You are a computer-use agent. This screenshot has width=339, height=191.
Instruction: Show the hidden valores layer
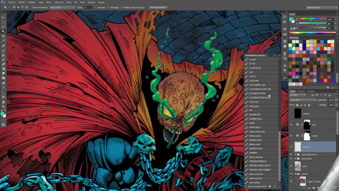(x=291, y=113)
